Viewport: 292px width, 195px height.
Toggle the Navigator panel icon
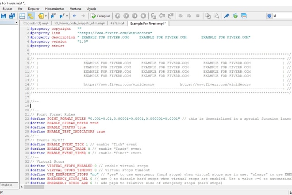coord(31,16)
